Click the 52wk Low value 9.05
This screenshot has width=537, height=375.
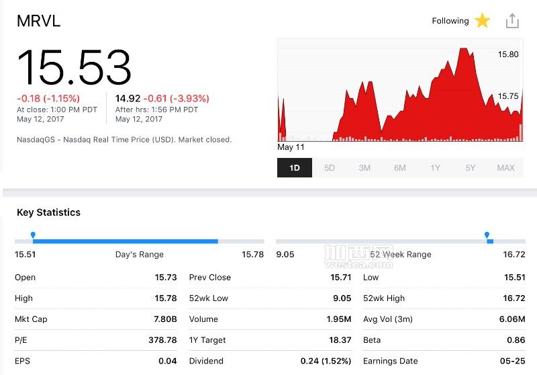pyautogui.click(x=342, y=298)
